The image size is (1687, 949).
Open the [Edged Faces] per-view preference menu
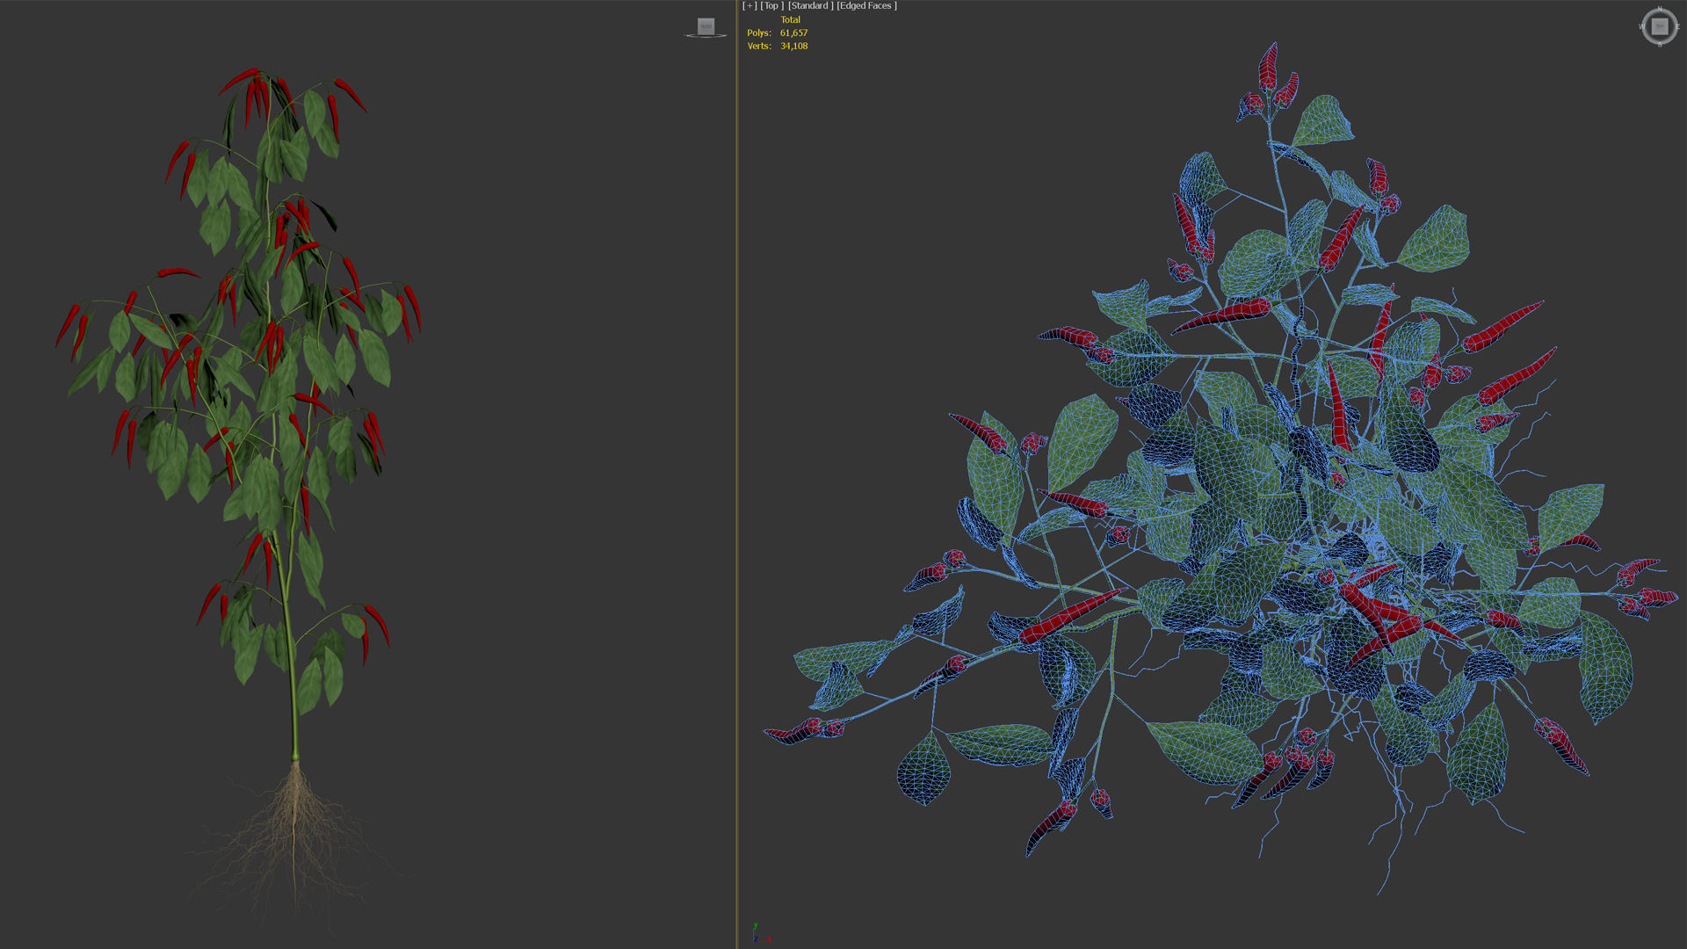point(866,6)
